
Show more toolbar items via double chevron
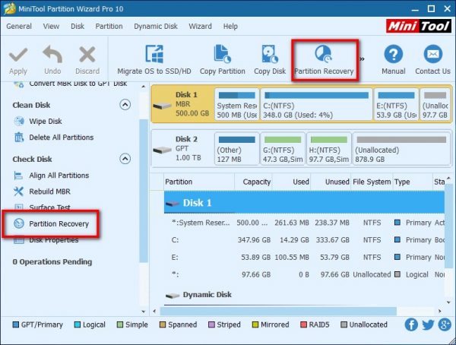click(362, 59)
